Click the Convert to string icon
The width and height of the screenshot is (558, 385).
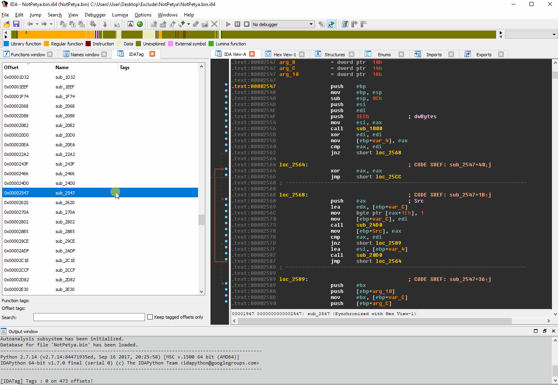pyautogui.click(x=172, y=24)
